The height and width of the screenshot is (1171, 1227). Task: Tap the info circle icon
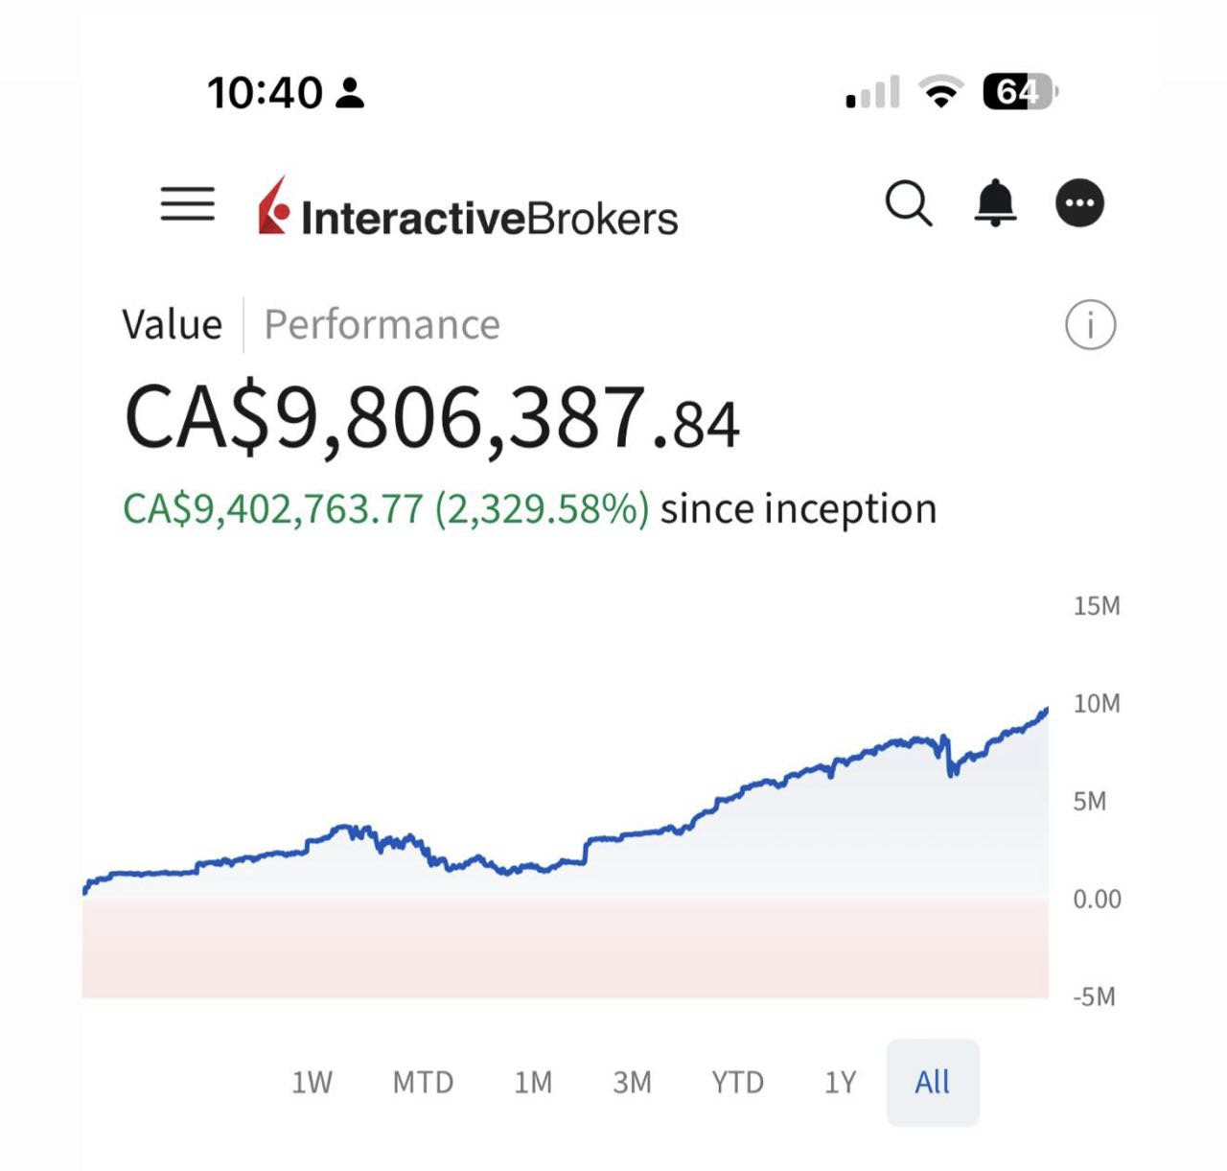1090,325
